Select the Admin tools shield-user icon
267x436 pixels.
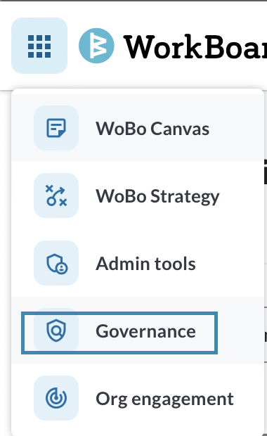pyautogui.click(x=56, y=263)
